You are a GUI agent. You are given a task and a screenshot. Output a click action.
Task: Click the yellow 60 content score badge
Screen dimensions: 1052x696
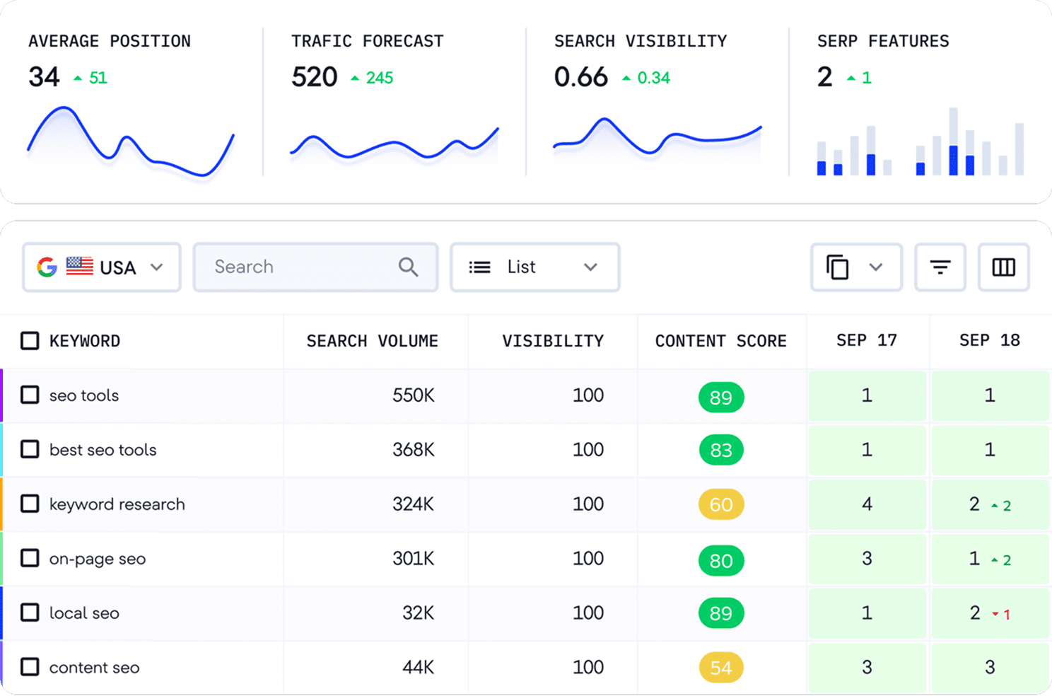click(720, 504)
